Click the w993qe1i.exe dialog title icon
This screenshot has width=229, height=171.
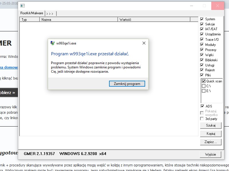[x=53, y=43]
